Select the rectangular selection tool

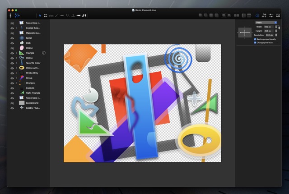tap(45, 15)
